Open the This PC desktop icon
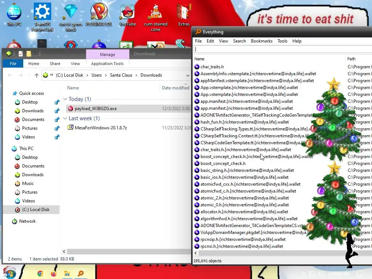372x279 pixels. point(14,14)
